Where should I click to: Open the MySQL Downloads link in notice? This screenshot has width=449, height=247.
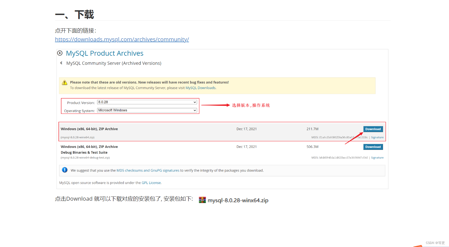200,88
